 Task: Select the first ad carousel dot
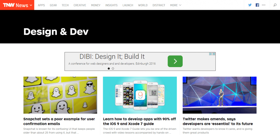coord(109,68)
